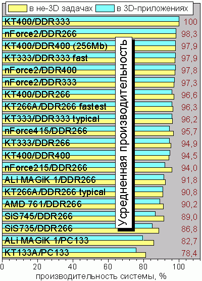202x281 pixels.
Task: Click the "KT400/DDR266" bar label
Action: [x=37, y=95]
